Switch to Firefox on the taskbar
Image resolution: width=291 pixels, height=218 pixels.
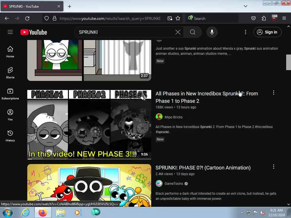coord(43,212)
